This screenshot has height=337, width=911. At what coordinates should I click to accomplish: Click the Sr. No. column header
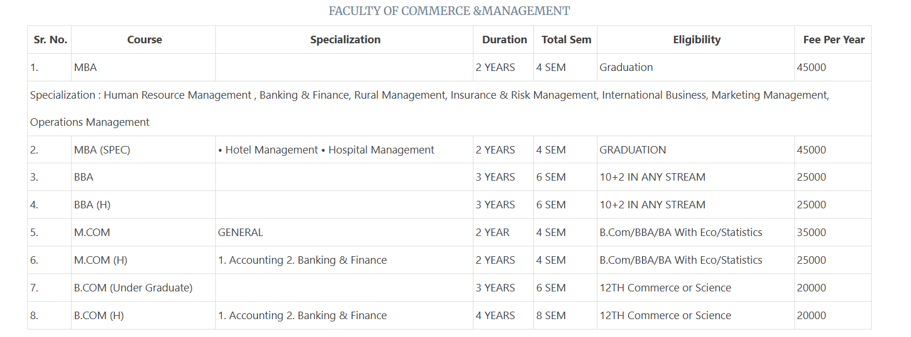click(50, 40)
